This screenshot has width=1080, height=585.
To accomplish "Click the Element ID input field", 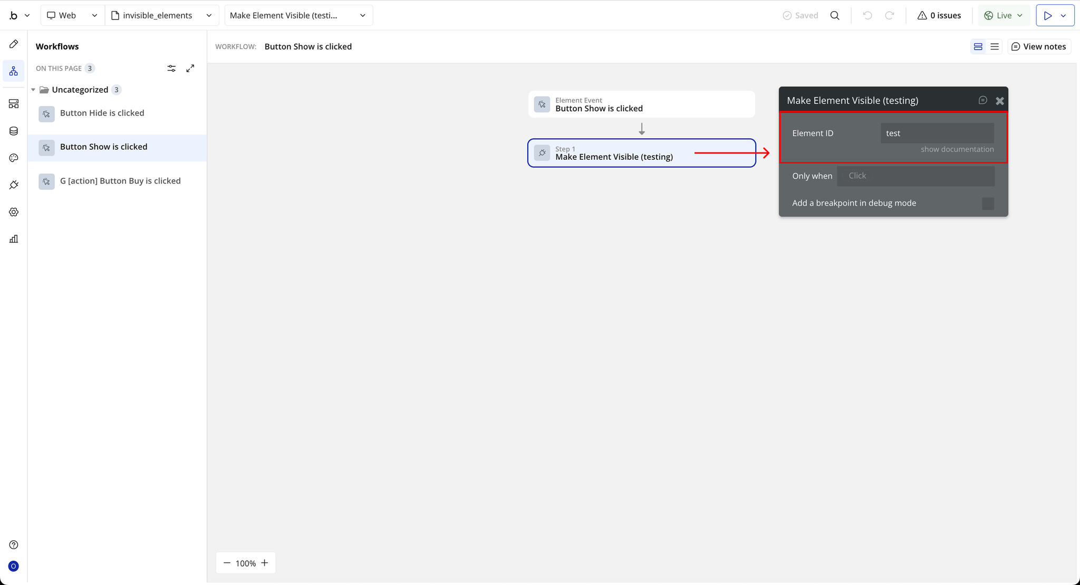I will pos(937,133).
